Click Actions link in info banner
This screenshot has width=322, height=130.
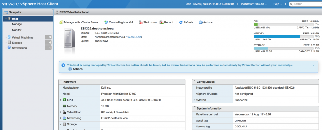78,69
